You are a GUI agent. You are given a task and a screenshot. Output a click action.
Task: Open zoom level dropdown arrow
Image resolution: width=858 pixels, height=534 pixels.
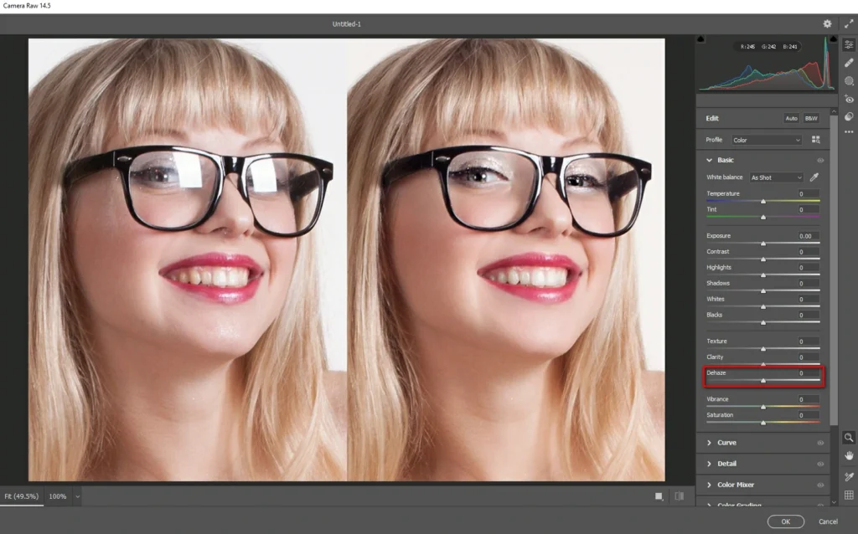point(78,496)
